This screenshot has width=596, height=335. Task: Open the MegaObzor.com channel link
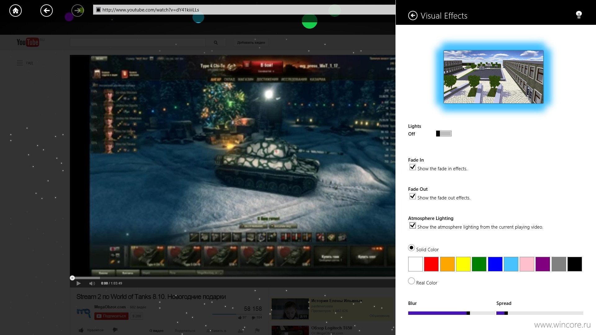[x=110, y=307]
